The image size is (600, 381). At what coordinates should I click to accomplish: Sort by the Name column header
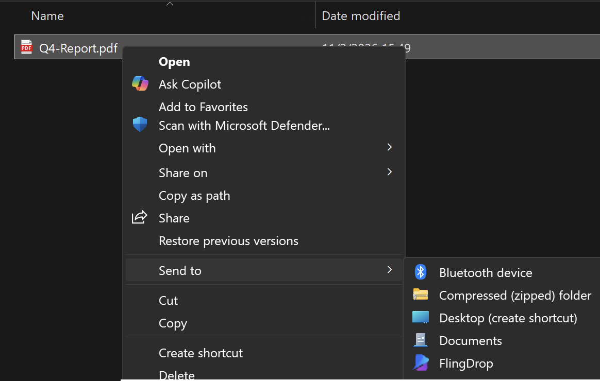[47, 16]
